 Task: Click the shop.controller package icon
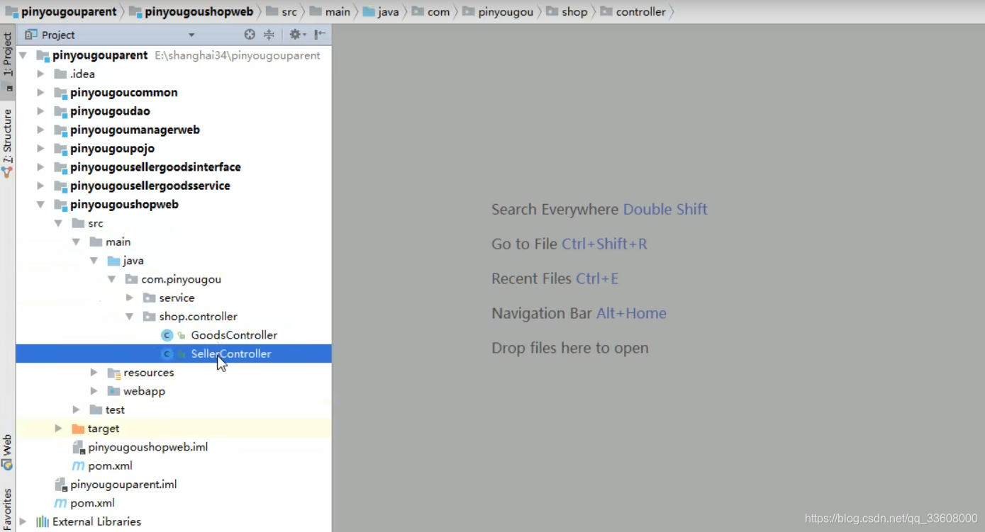[x=149, y=317]
